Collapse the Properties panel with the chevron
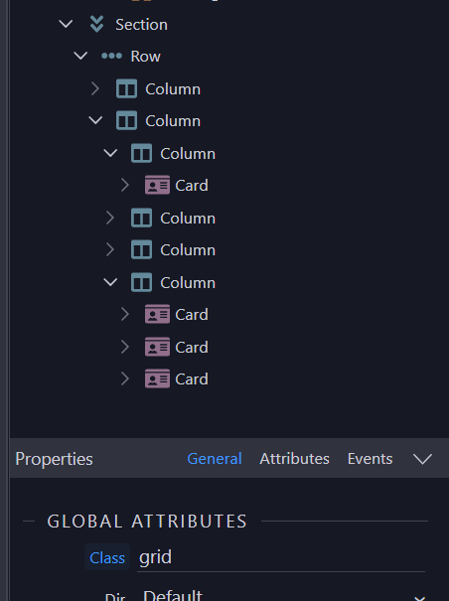The width and height of the screenshot is (449, 601). pyautogui.click(x=422, y=459)
